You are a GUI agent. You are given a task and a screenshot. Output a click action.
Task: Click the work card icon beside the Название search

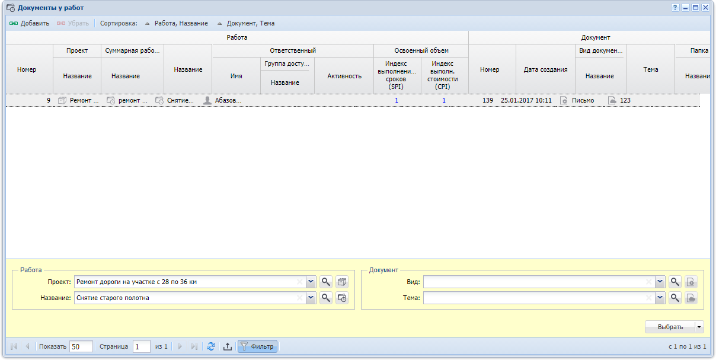tap(342, 298)
